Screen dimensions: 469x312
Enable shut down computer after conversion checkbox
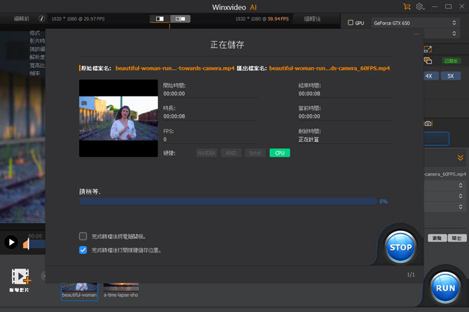[x=83, y=236]
